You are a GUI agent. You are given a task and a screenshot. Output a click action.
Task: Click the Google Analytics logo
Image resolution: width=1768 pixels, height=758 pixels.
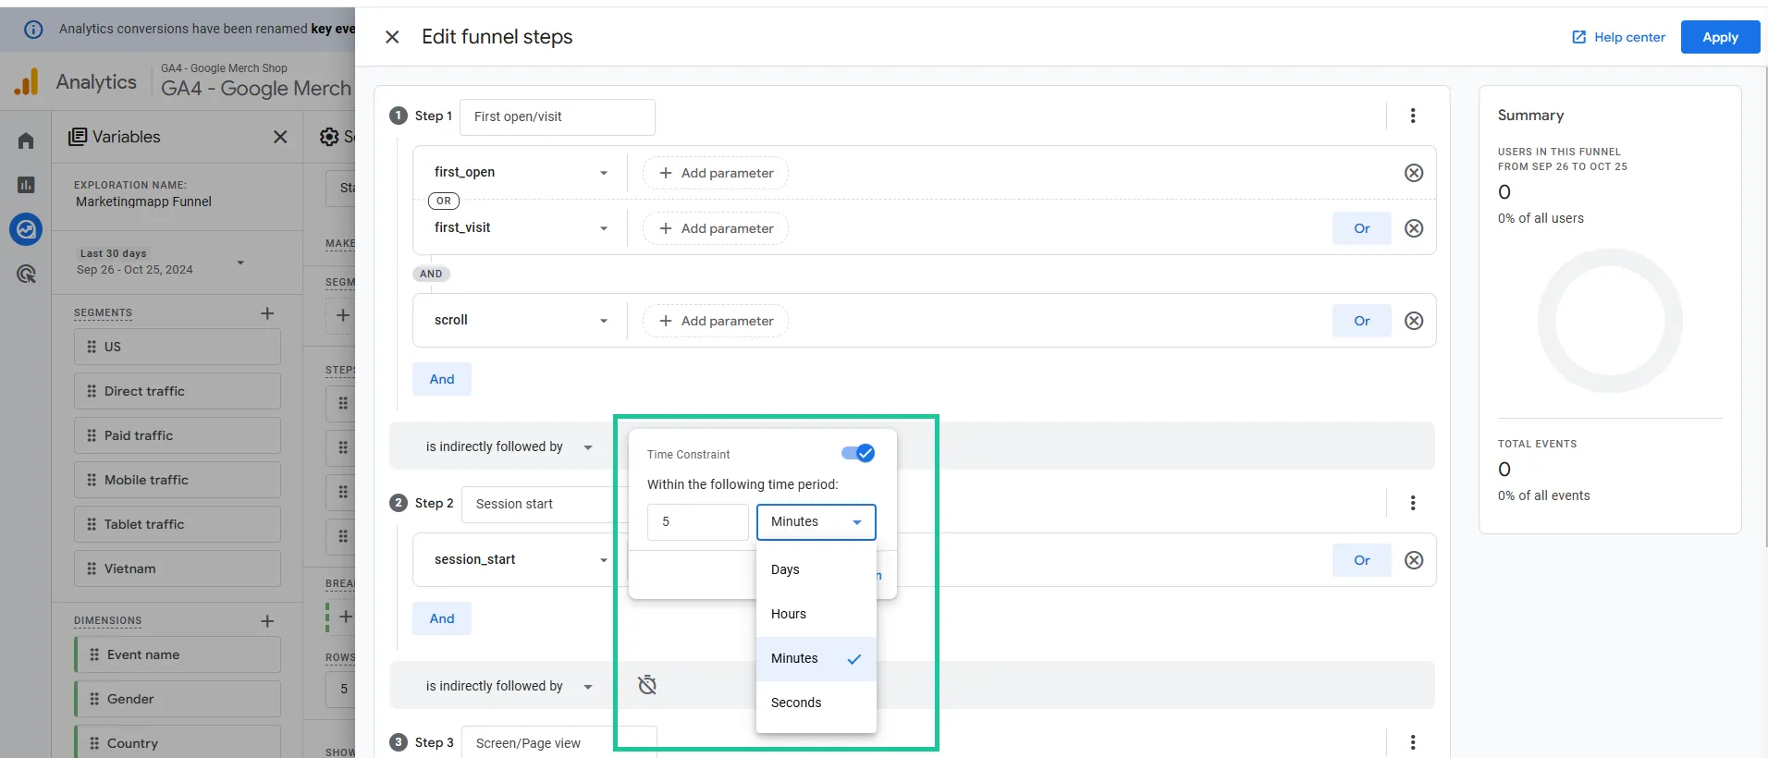[x=27, y=82]
